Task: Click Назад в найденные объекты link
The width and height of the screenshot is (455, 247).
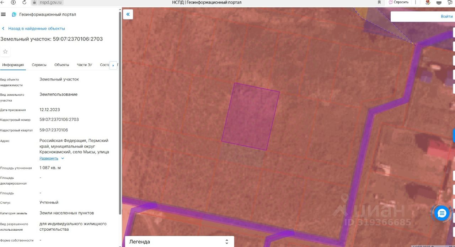Action: 33,28
